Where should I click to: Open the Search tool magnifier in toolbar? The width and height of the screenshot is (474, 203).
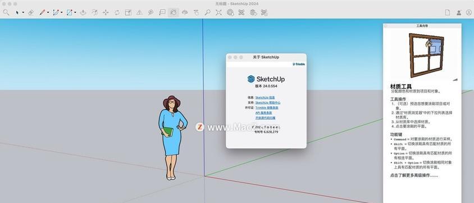click(x=6, y=12)
